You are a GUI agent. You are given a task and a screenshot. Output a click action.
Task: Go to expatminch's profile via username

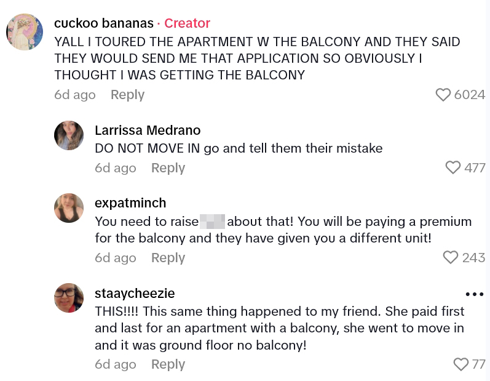click(x=130, y=203)
